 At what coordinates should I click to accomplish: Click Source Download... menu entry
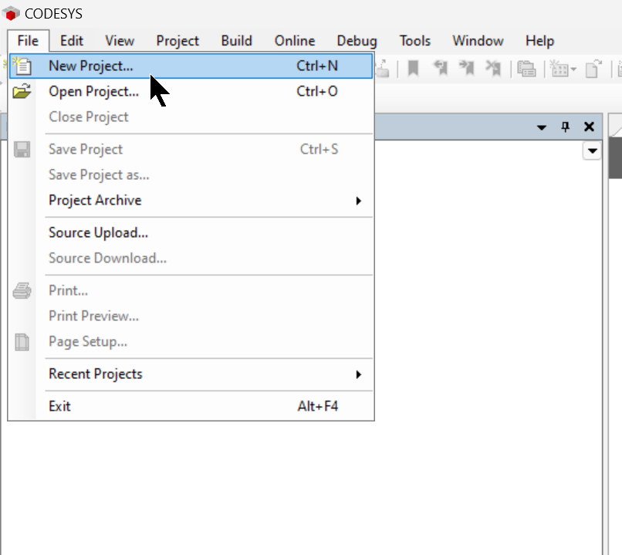coord(191,259)
